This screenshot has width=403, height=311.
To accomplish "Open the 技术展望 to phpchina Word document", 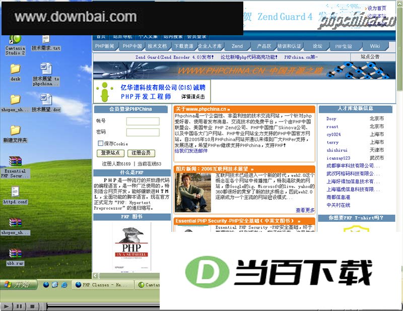I will pyautogui.click(x=46, y=74).
